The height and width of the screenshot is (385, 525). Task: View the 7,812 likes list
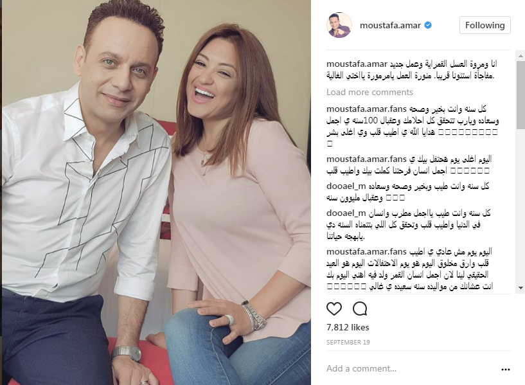point(348,327)
